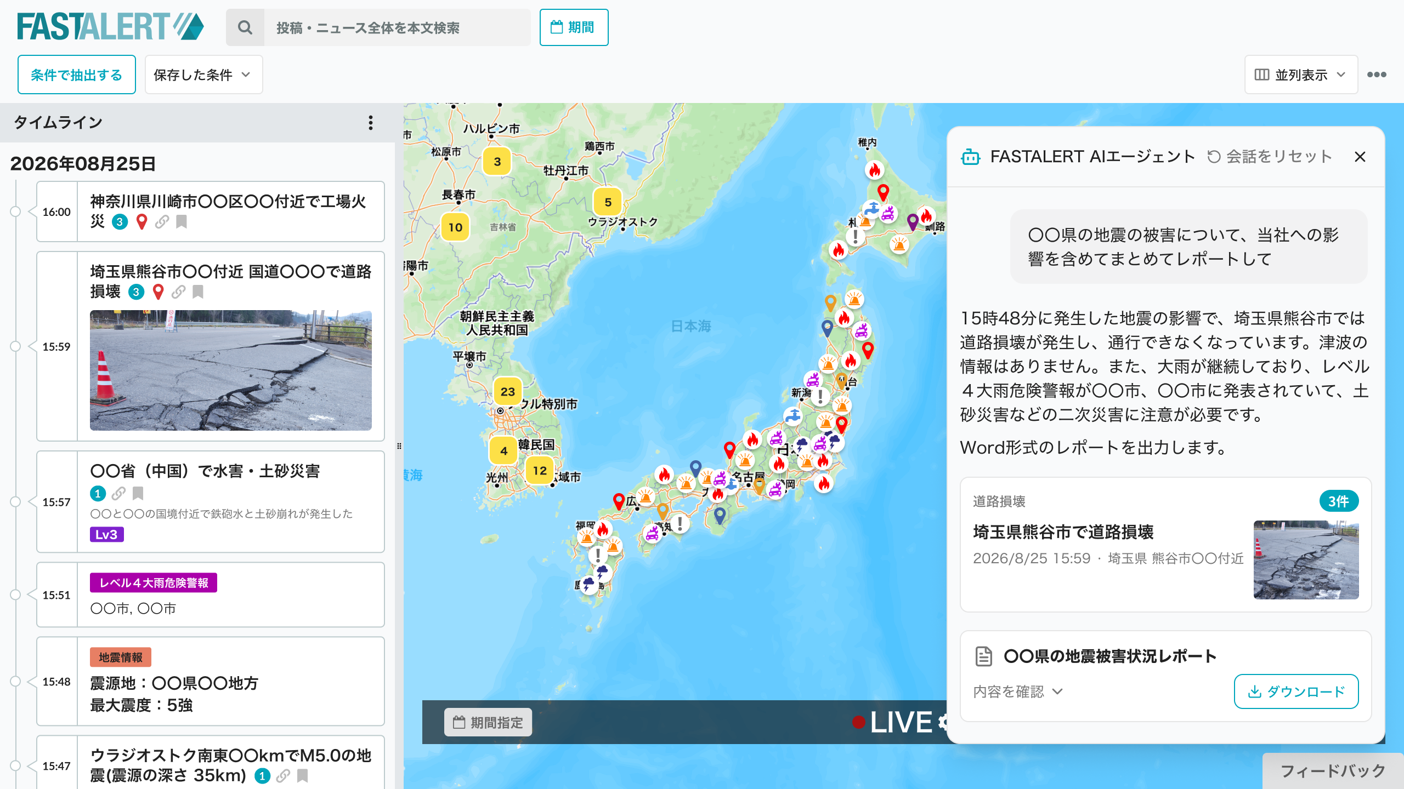The width and height of the screenshot is (1404, 789).
Task: Click the search magnifier icon
Action: (x=245, y=27)
